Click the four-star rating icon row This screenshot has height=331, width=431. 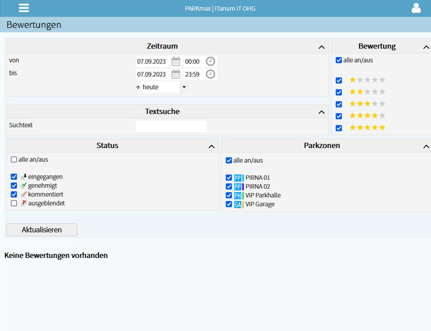[x=367, y=115]
